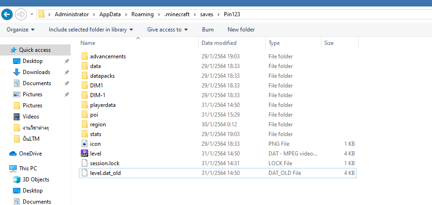Click the OneDrive cloud icon
This screenshot has height=205, width=432.
(13, 154)
